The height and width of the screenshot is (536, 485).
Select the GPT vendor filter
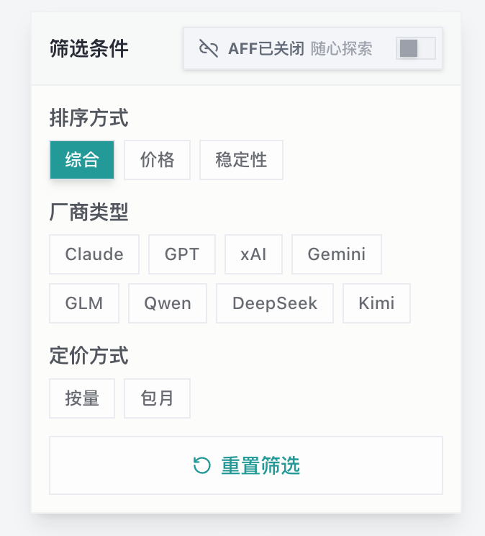tap(182, 254)
